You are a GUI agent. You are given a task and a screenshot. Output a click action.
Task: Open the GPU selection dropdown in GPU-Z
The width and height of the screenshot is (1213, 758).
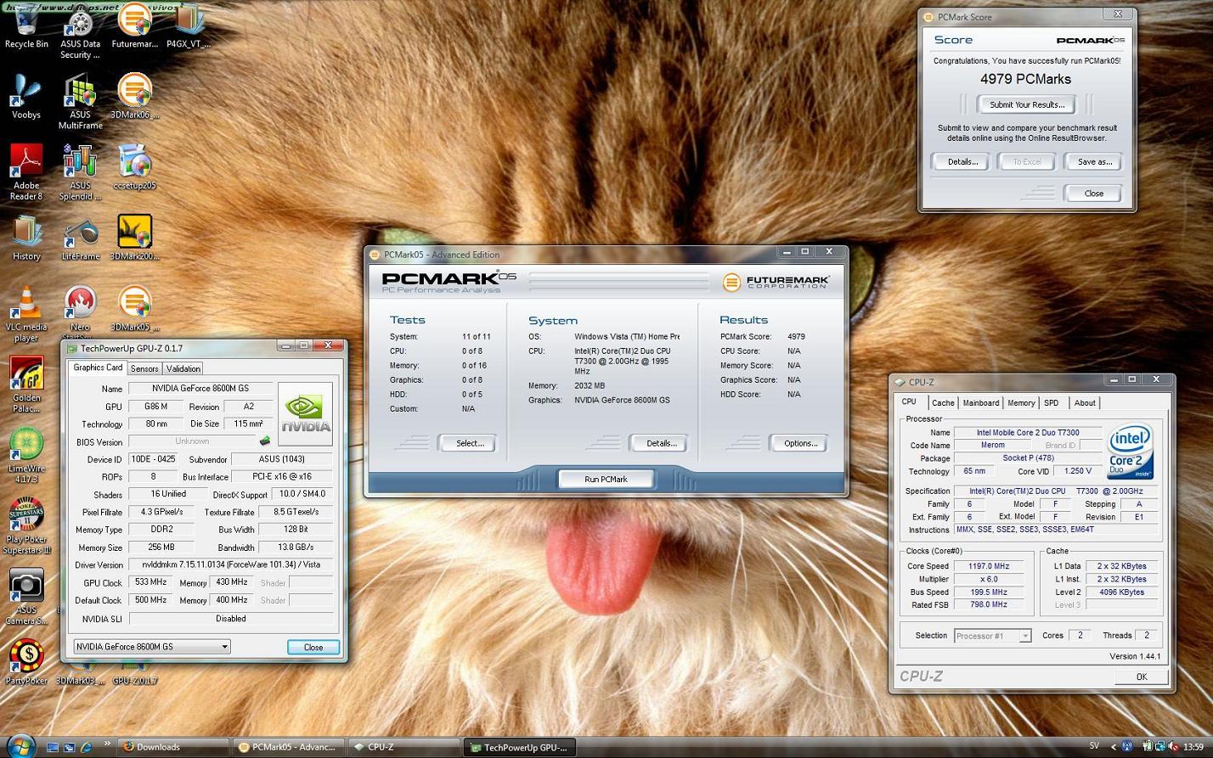(152, 647)
